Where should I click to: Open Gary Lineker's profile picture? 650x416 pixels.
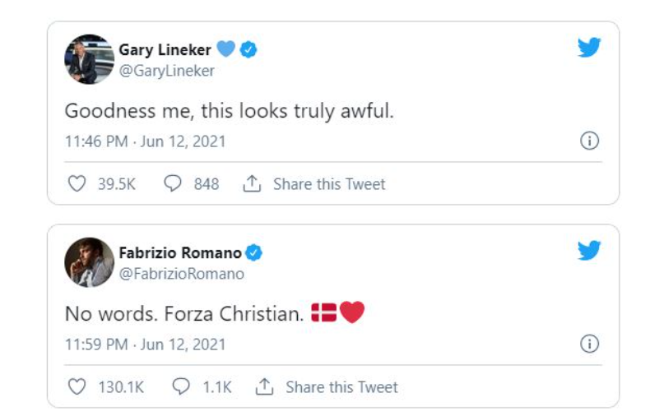(x=89, y=59)
